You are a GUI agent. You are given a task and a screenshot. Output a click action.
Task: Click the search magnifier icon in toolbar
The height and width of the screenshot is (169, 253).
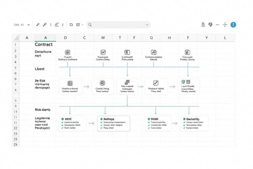90,25
